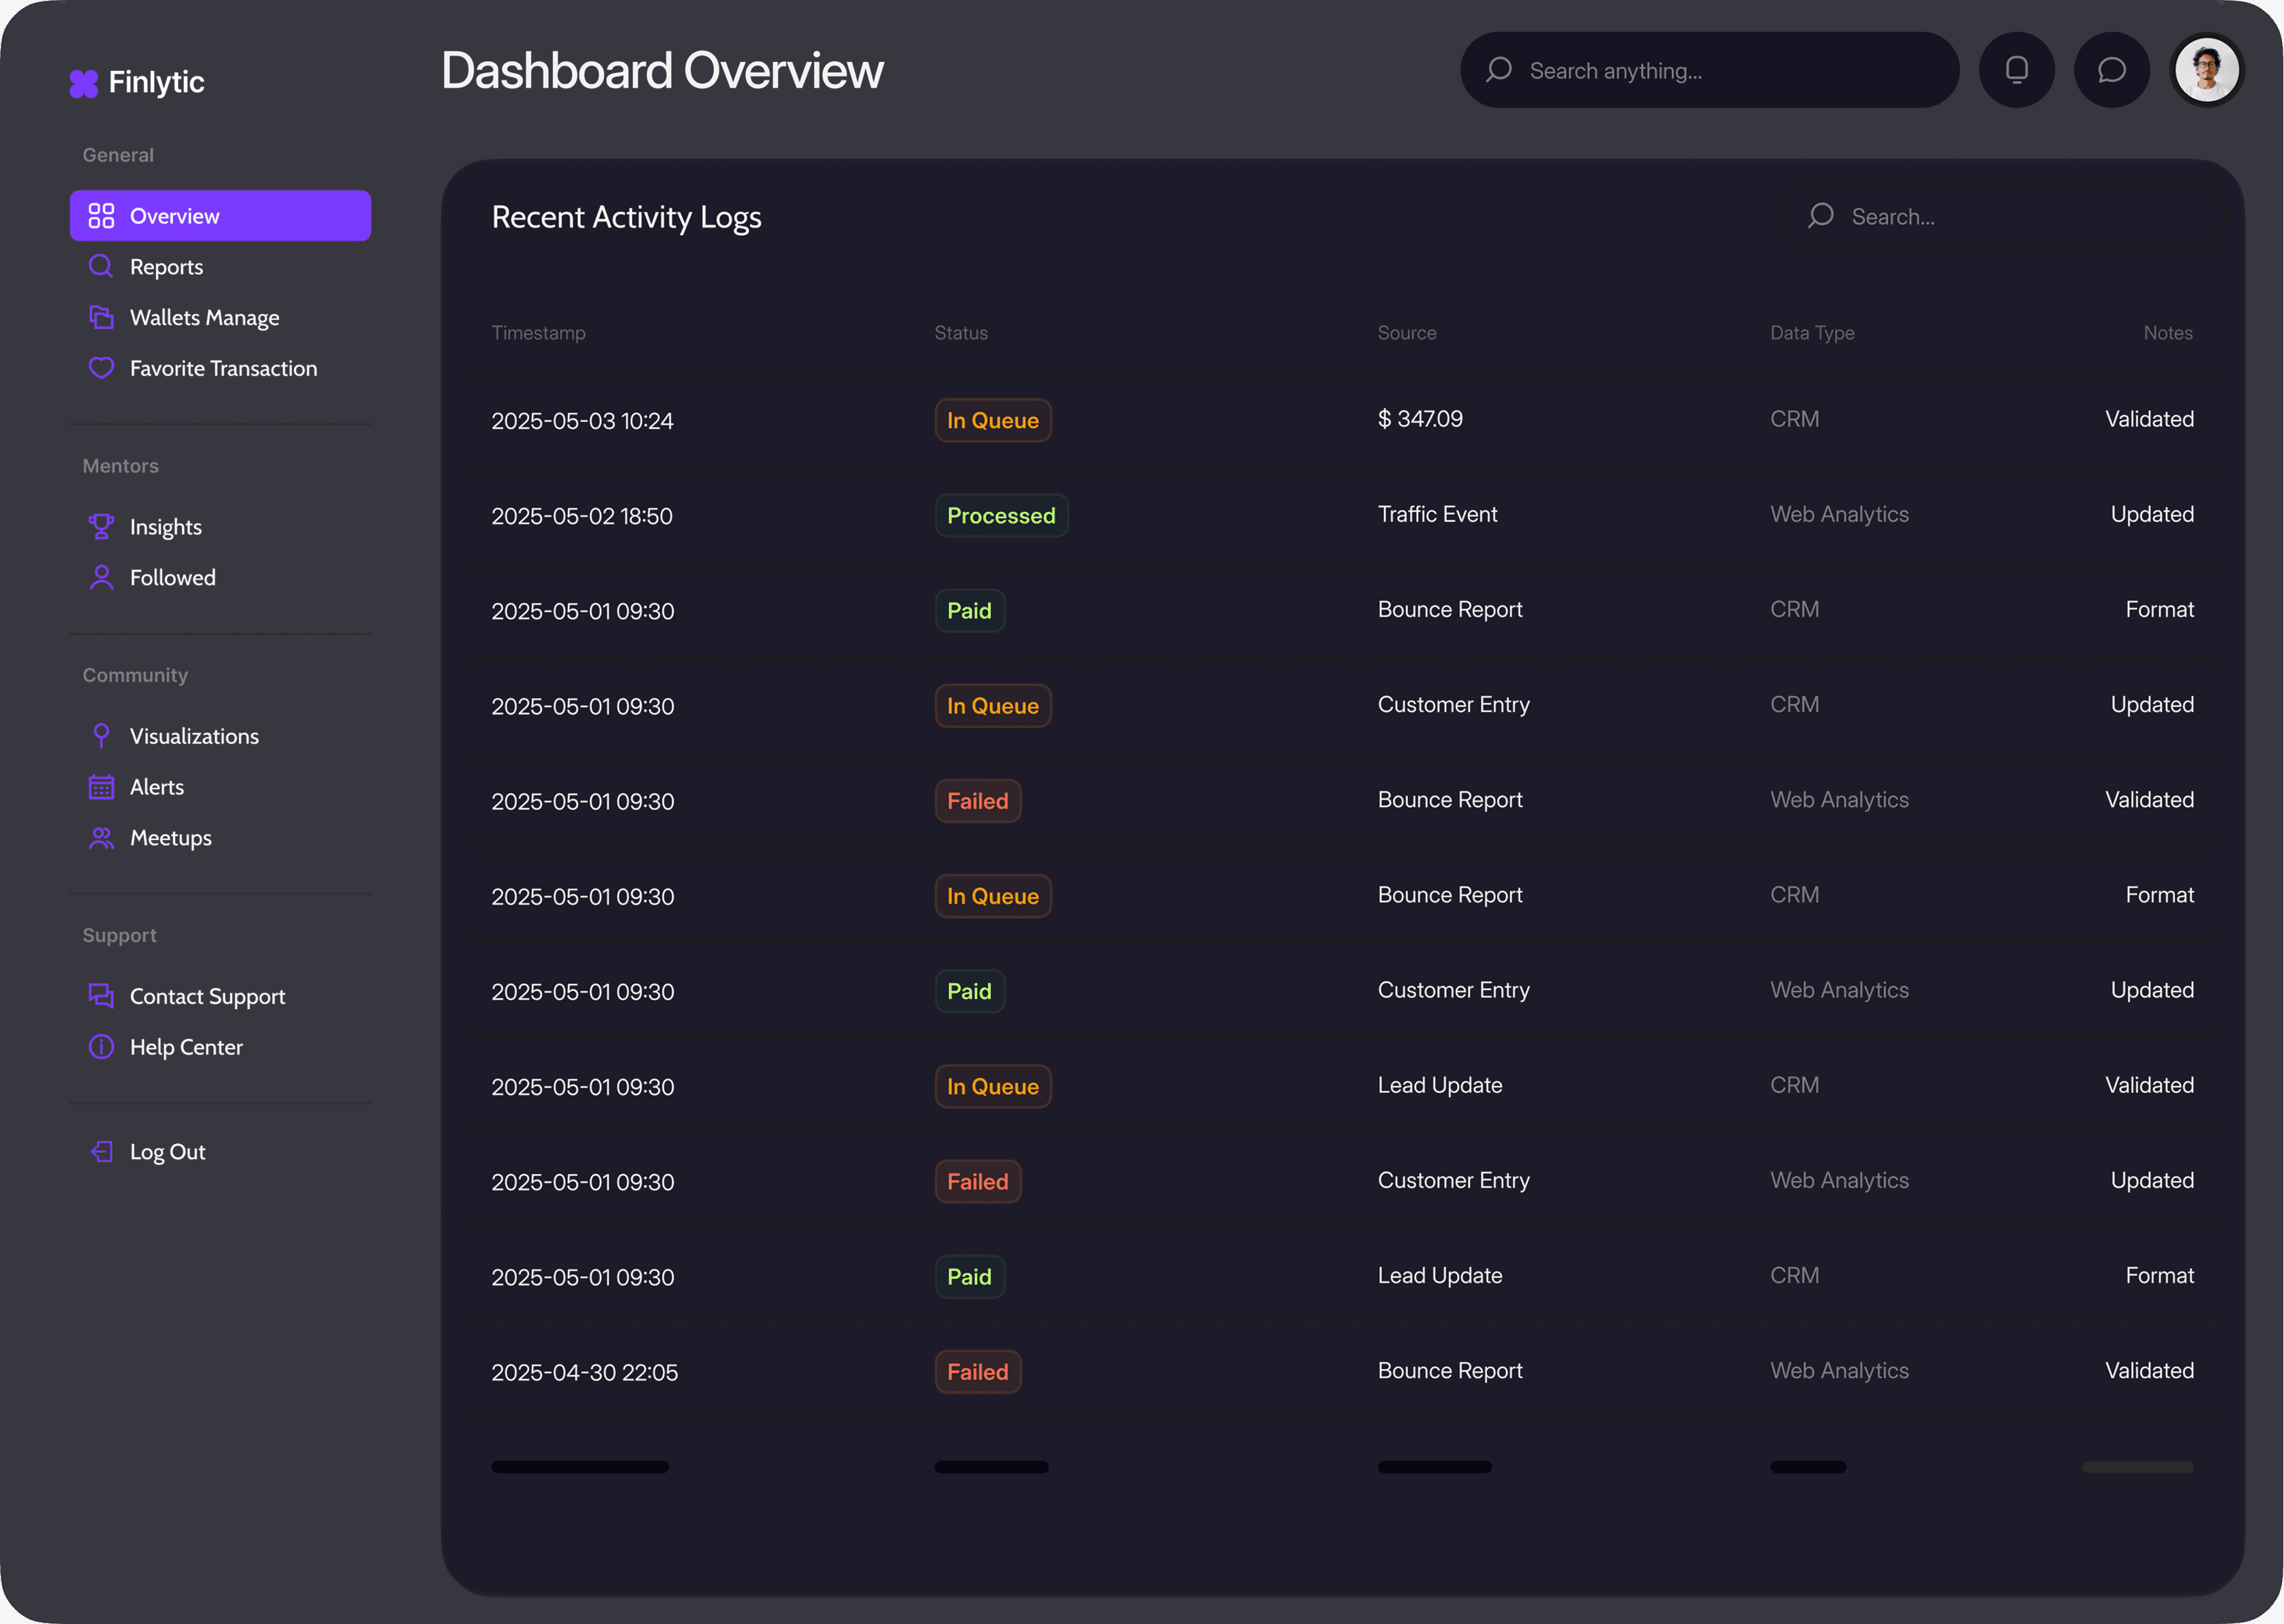Select the Overview menu item
The width and height of the screenshot is (2284, 1624).
click(220, 216)
